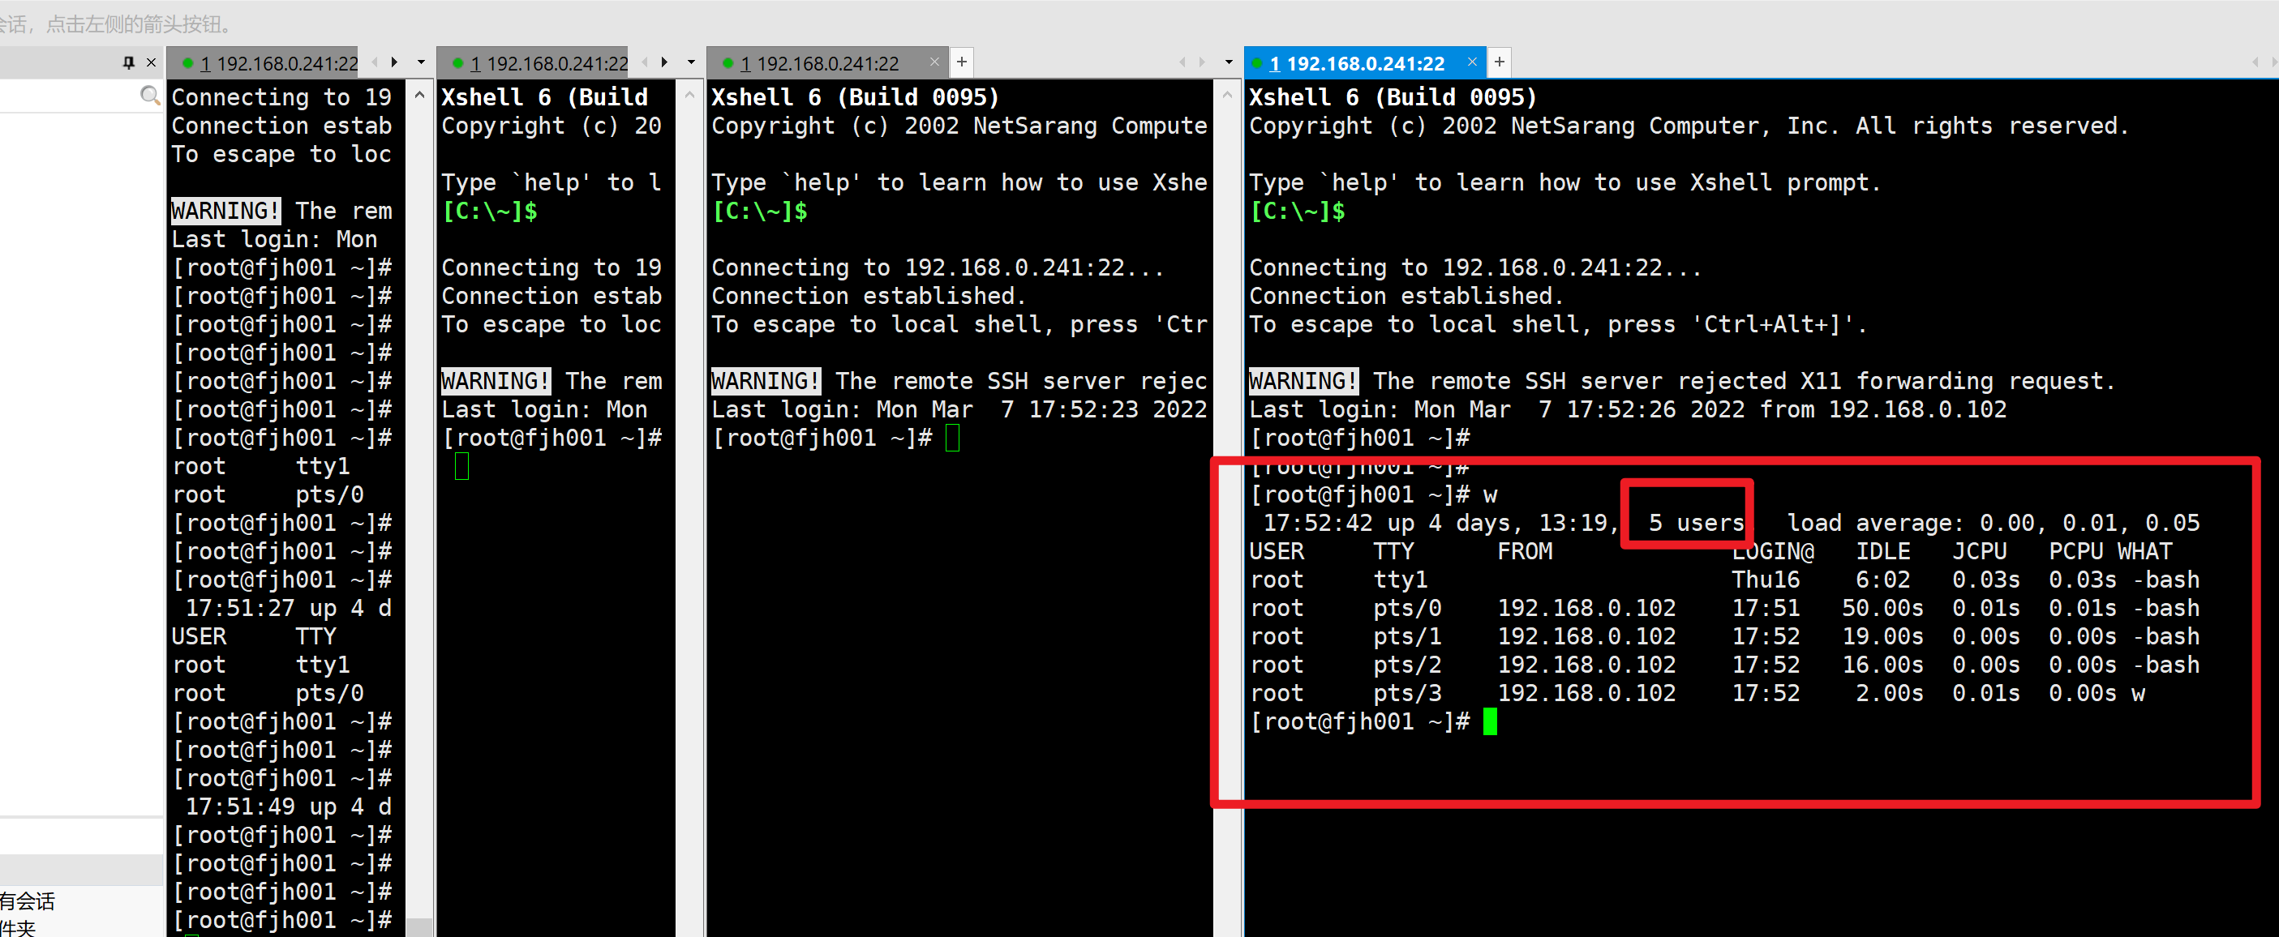Click the WARNING! label in the fourth pane
2279x937 pixels.
point(1303,381)
